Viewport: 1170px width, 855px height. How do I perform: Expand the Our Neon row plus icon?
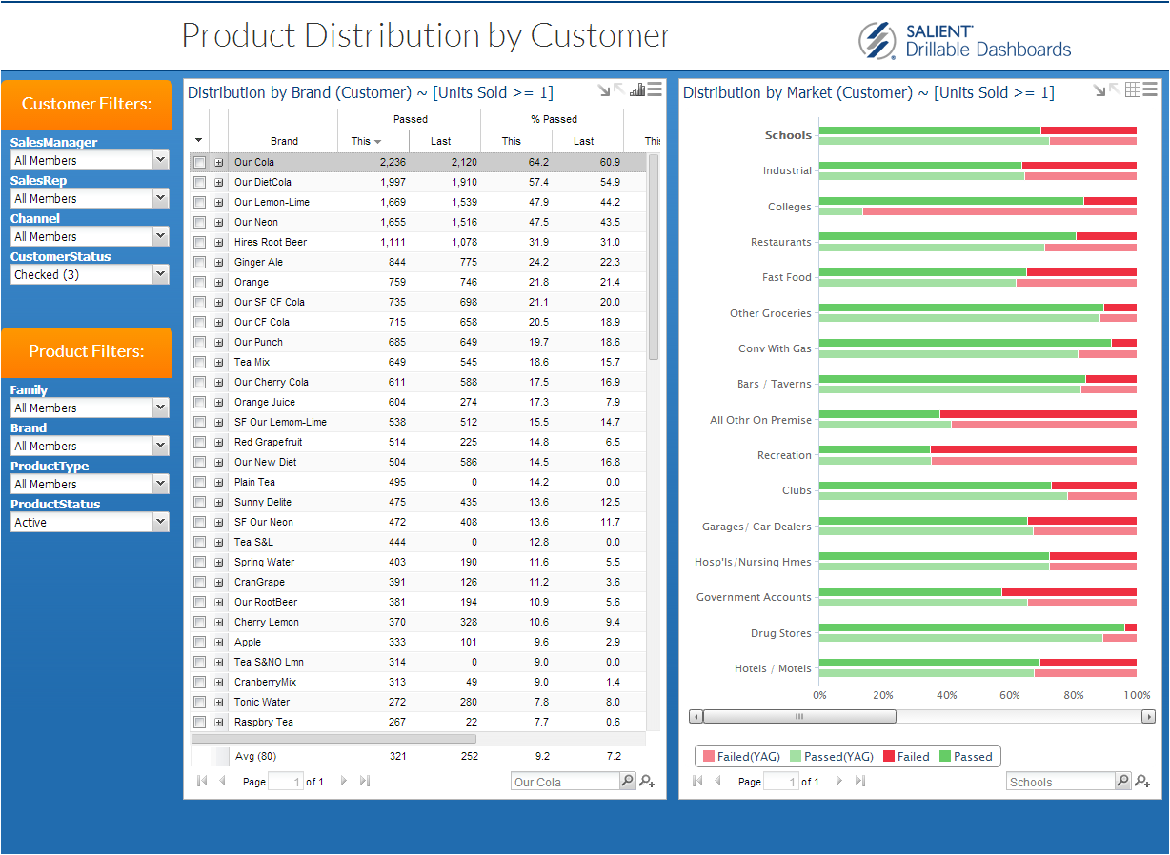click(218, 222)
